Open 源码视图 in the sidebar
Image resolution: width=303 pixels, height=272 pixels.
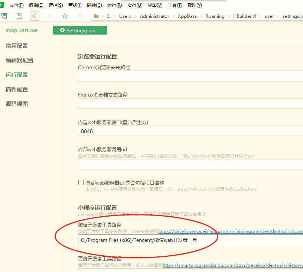point(17,104)
